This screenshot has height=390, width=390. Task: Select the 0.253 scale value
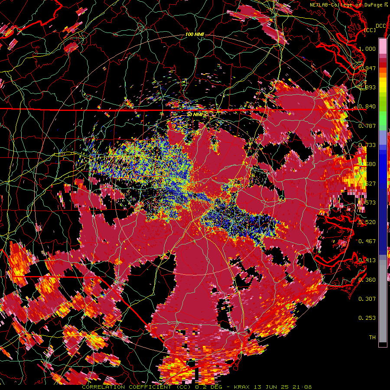(367, 318)
